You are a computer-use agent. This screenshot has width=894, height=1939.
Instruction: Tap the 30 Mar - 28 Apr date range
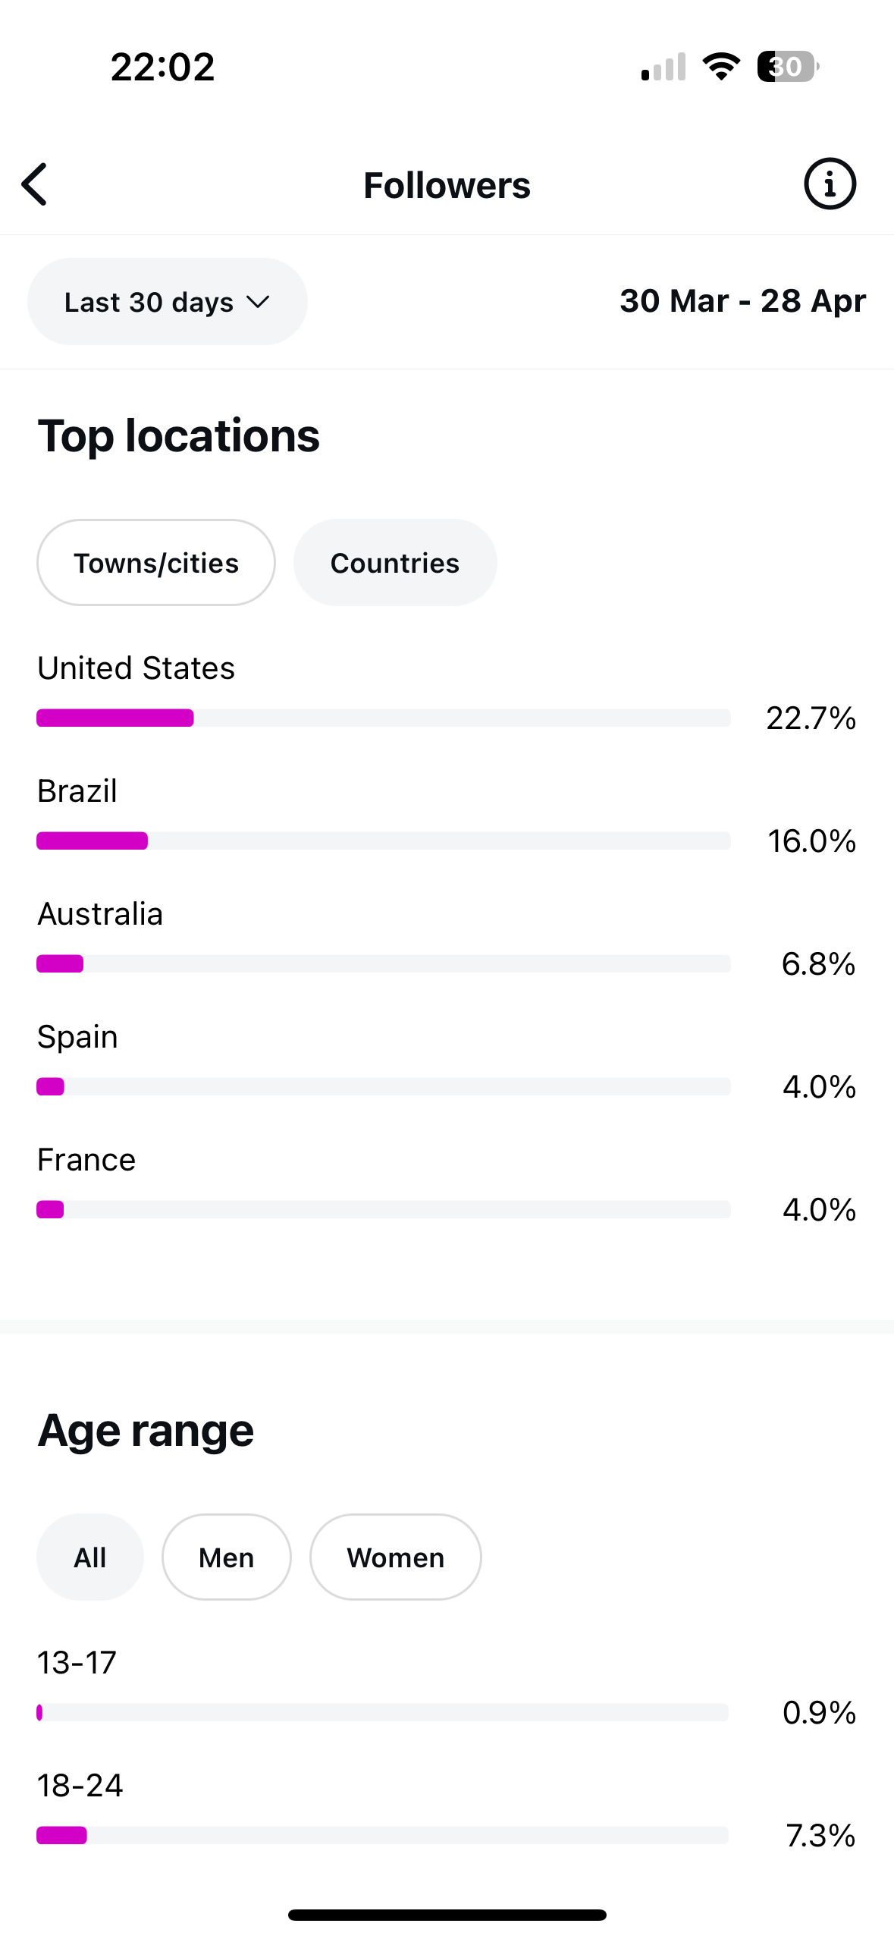(742, 301)
